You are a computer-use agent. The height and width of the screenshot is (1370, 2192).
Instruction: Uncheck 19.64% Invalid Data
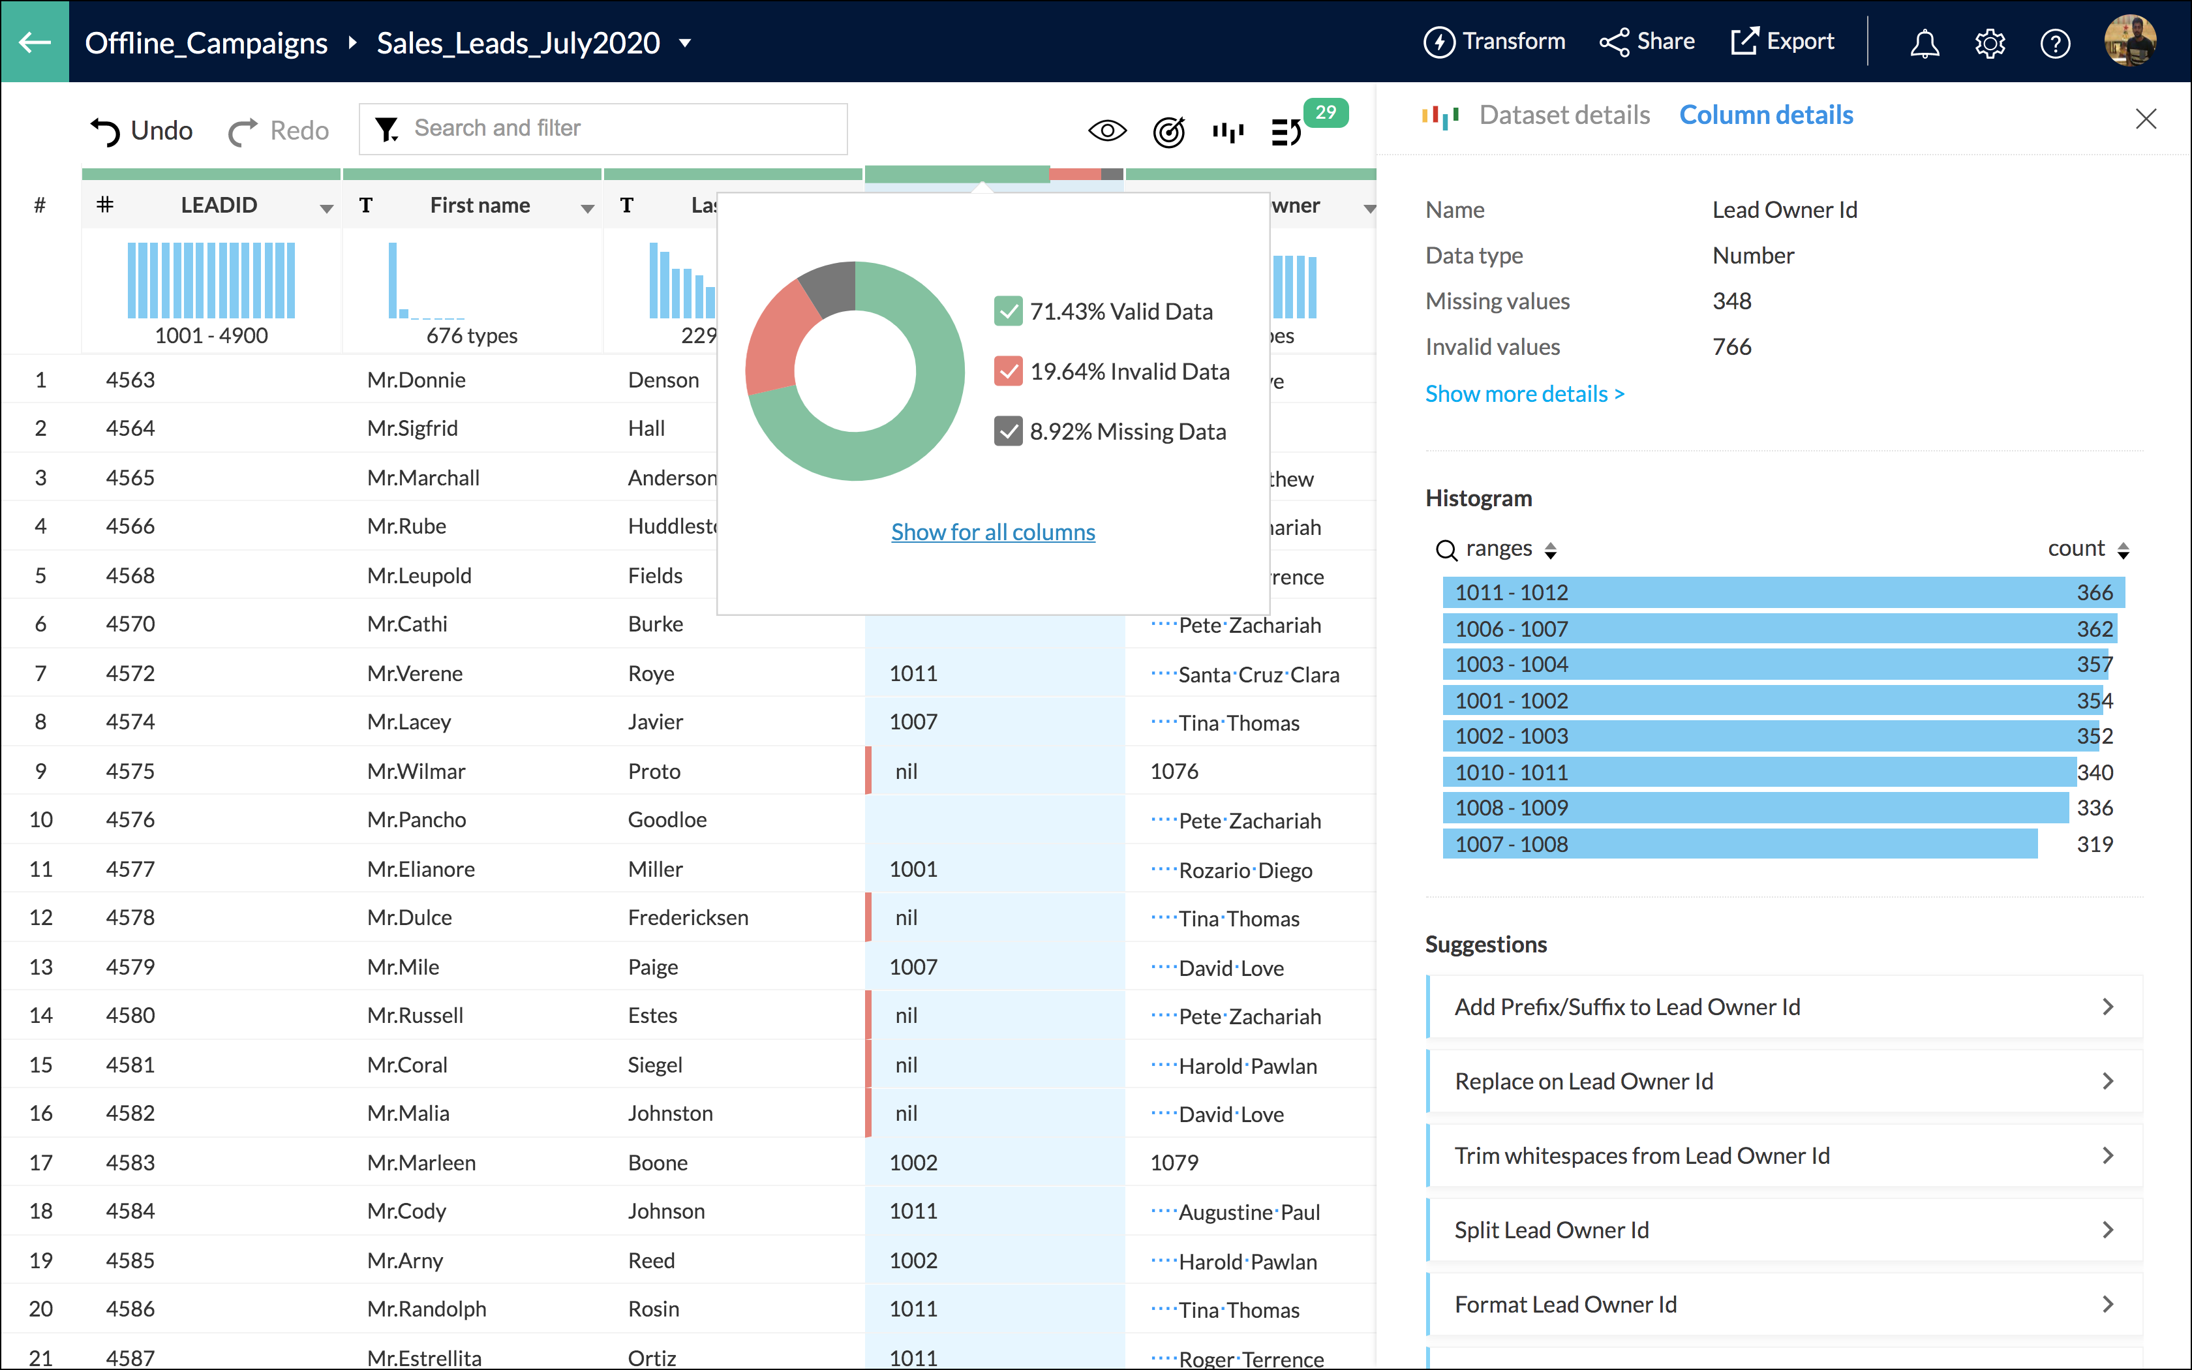tap(1008, 371)
